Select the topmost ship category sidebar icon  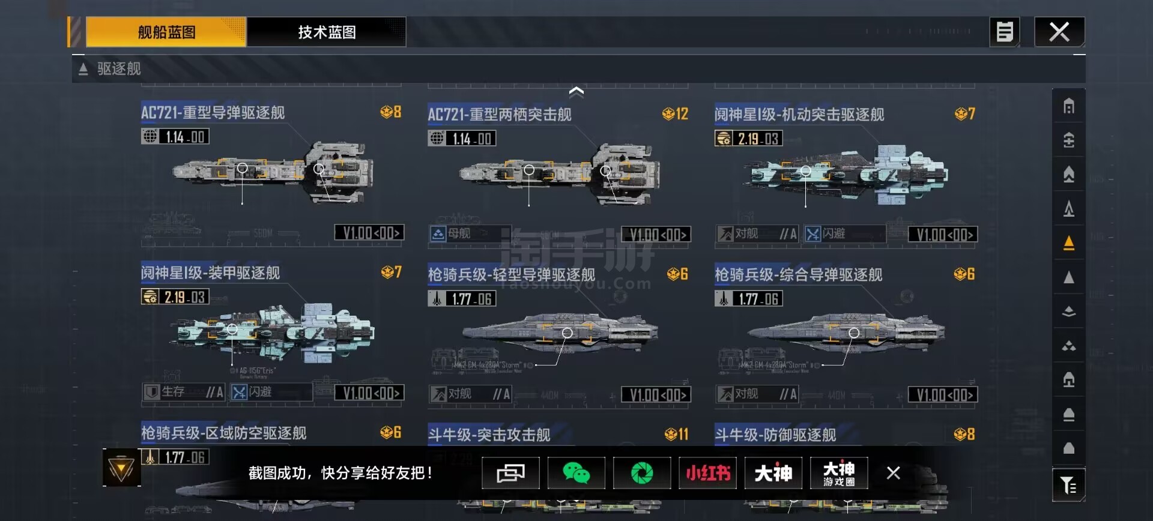[1068, 106]
